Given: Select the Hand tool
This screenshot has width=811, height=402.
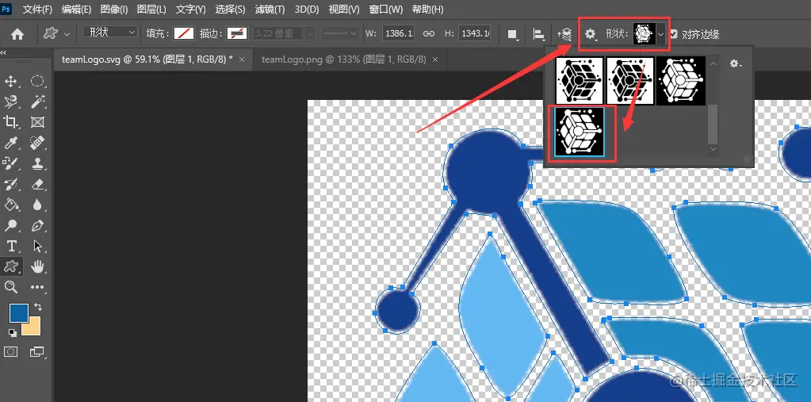Looking at the screenshot, I should pyautogui.click(x=37, y=266).
